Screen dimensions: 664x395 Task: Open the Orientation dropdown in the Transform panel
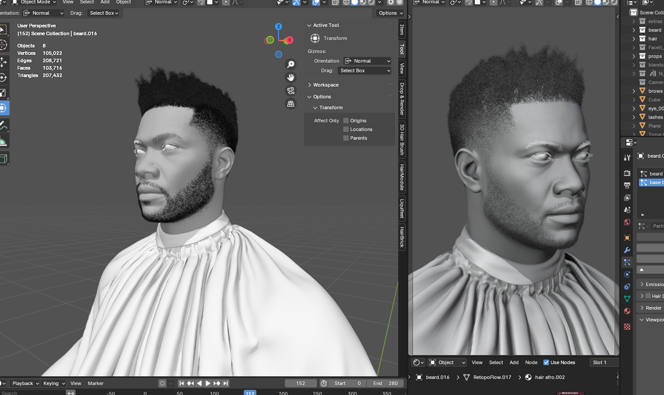pos(367,61)
